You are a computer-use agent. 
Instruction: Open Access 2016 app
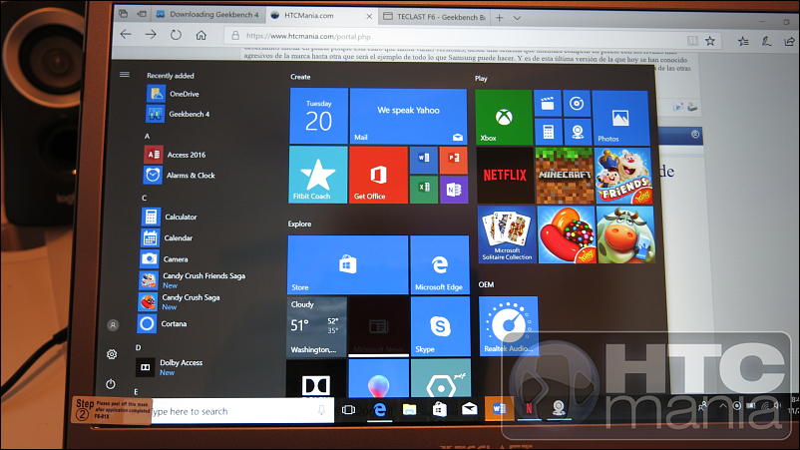point(175,155)
